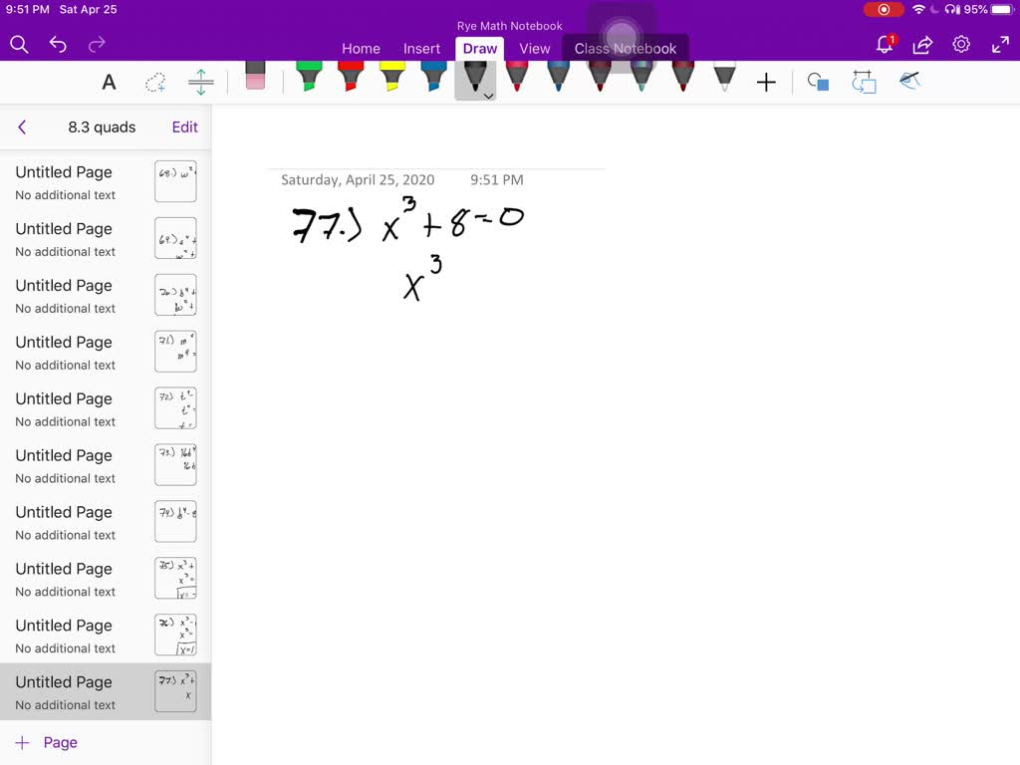Tap Edit above the page list
Viewport: 1020px width, 765px height.
[x=184, y=127]
